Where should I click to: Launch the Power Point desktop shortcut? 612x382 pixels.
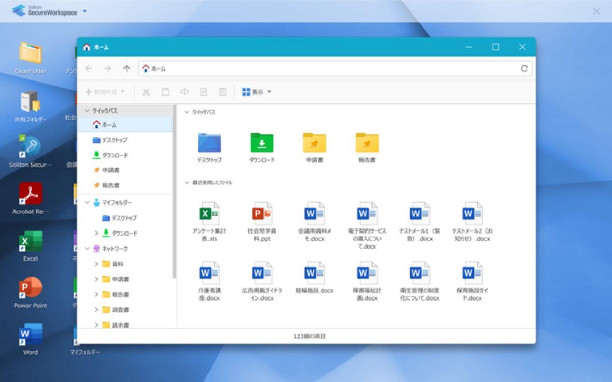31,293
